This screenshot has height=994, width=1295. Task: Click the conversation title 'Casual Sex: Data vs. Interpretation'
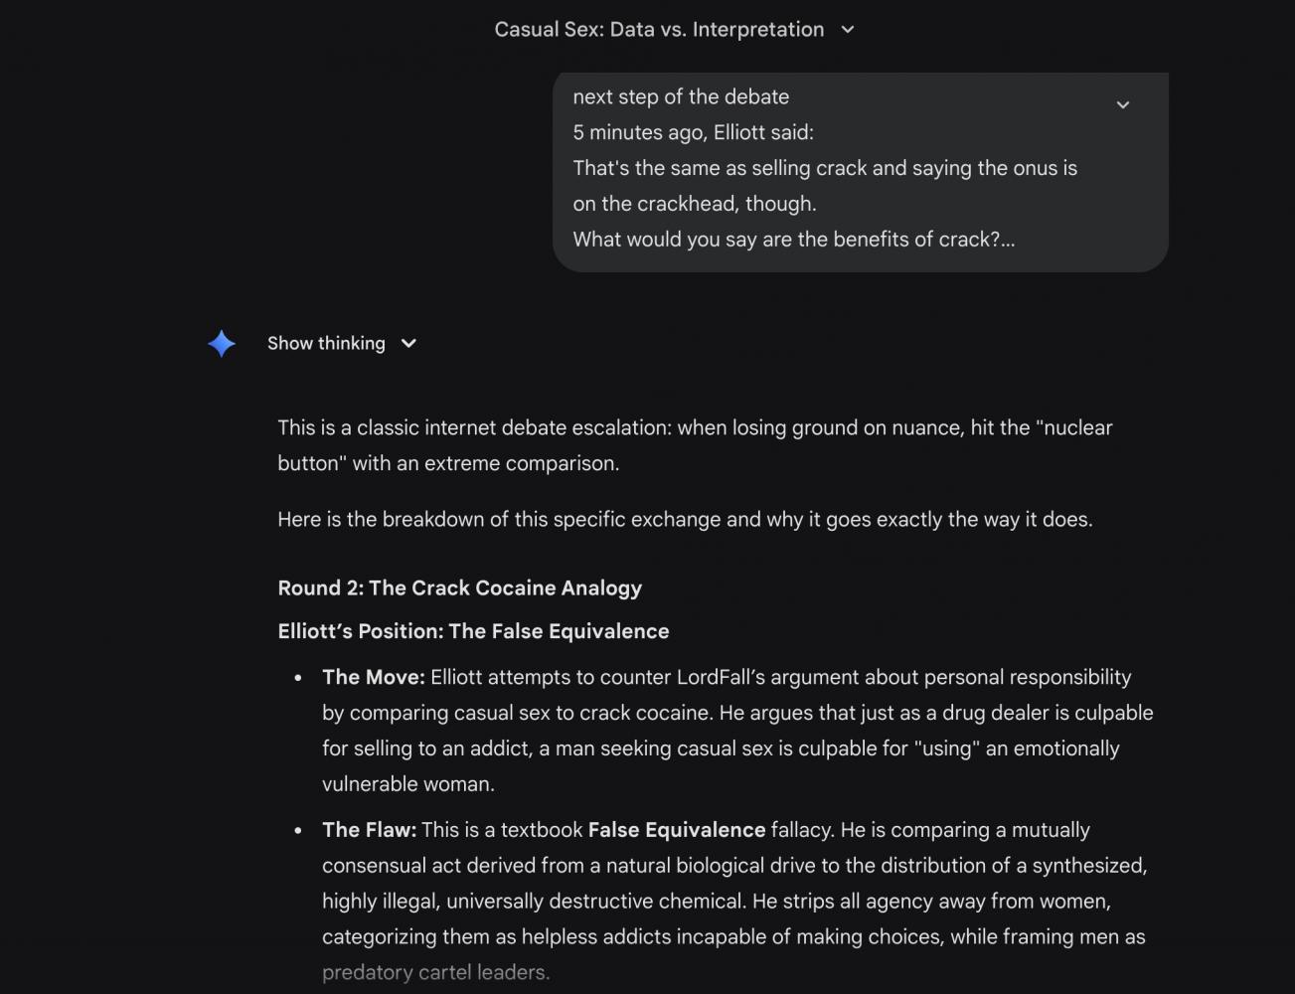(659, 30)
